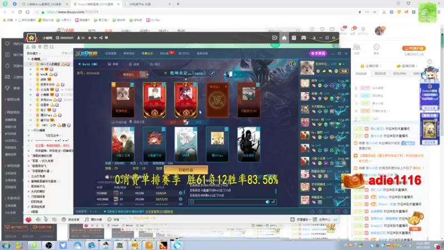Screen dimensions: 444x250
Task: Click the taskbar clock
Action: click(x=422, y=245)
